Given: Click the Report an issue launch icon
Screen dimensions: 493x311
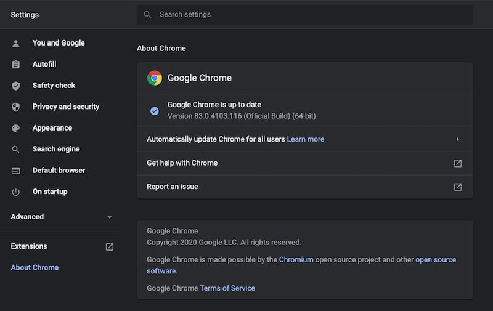Looking at the screenshot, I should pos(458,187).
